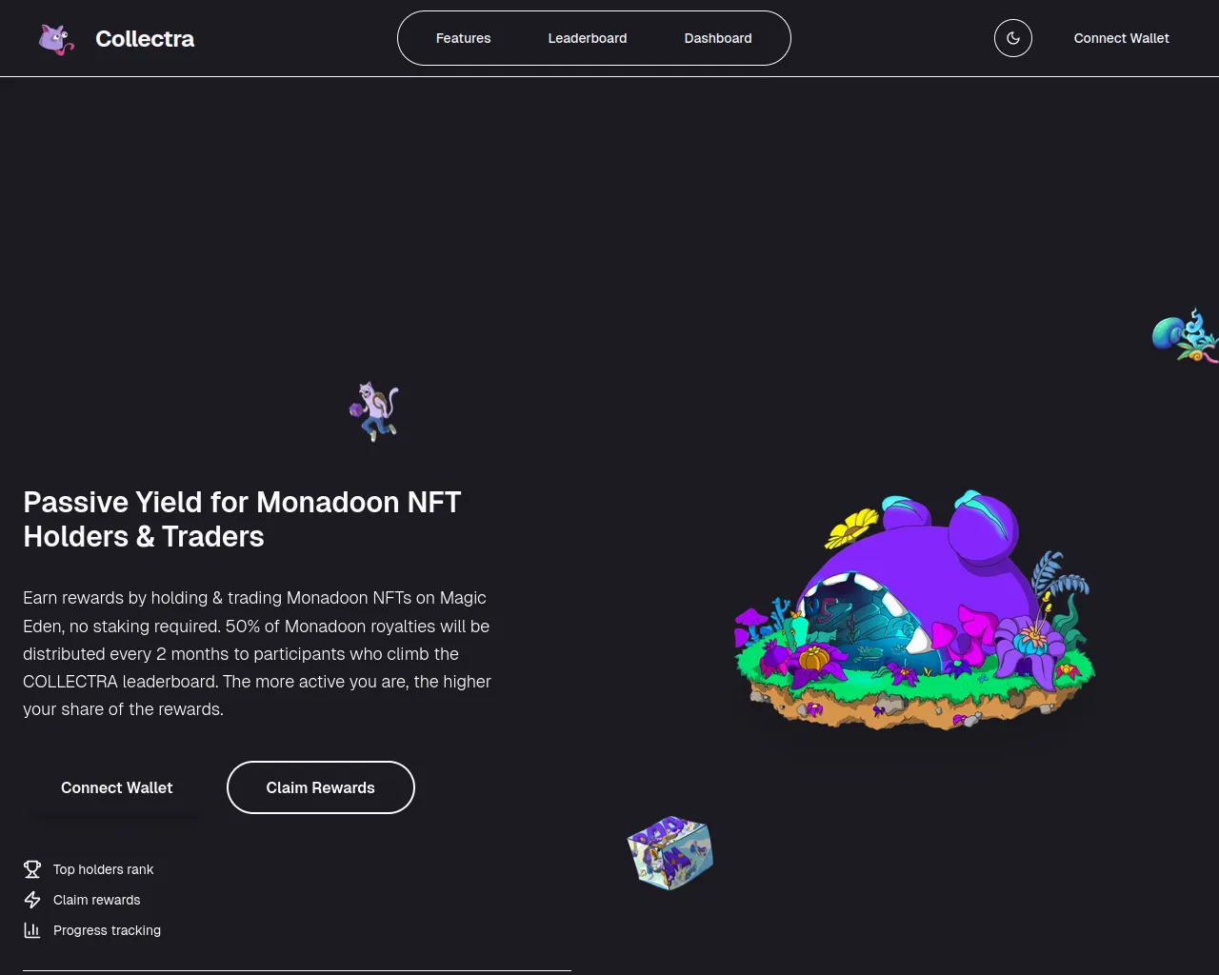This screenshot has width=1219, height=975.
Task: Click the 'Claim rewards' feature text
Action: (x=96, y=900)
